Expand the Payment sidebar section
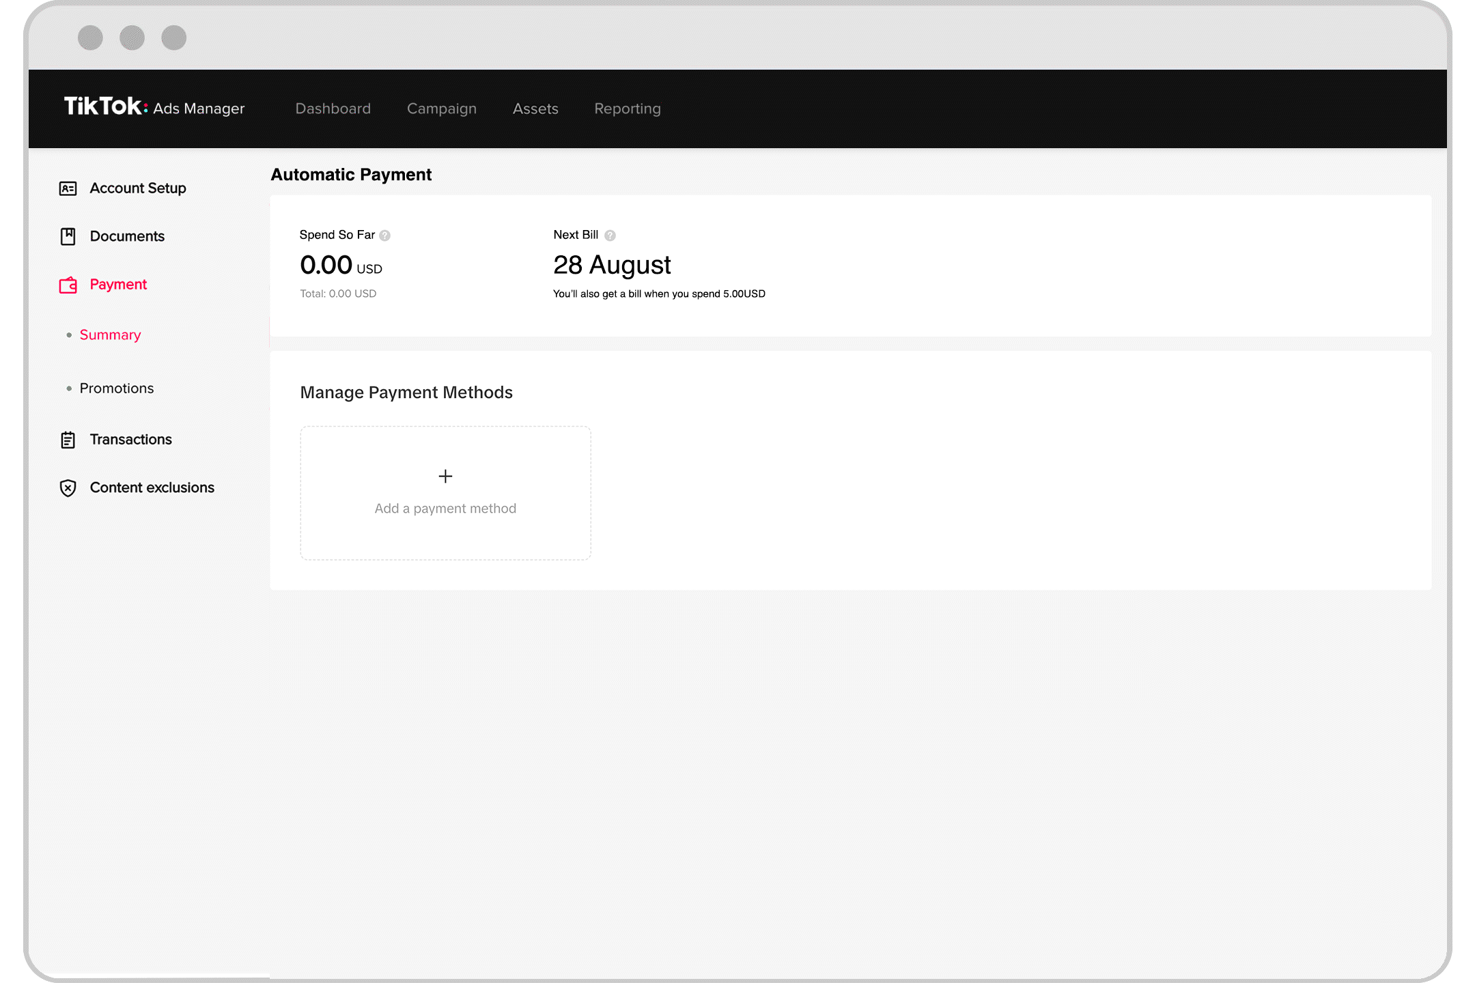 pyautogui.click(x=117, y=284)
